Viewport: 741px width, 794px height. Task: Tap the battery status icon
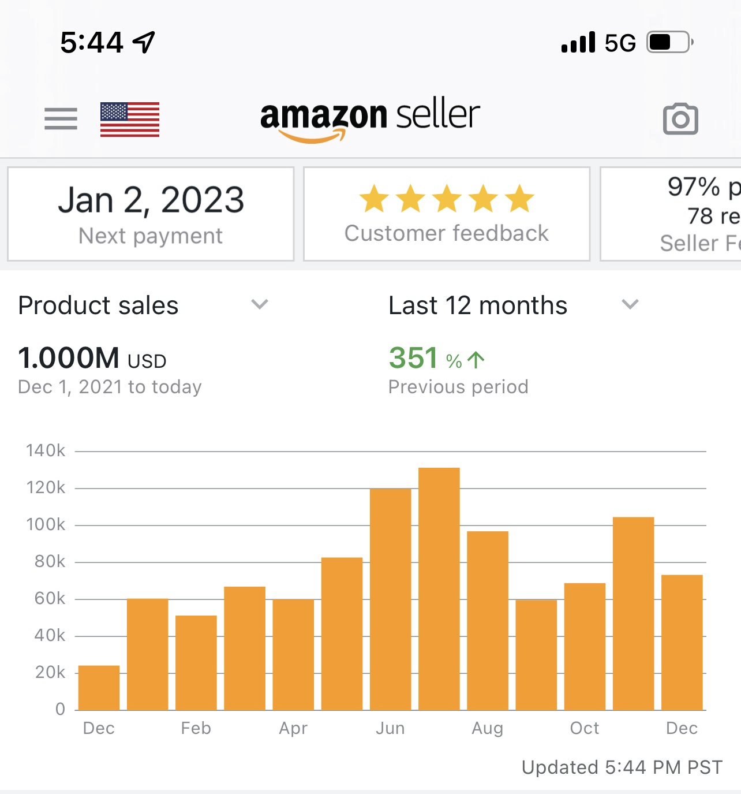669,42
